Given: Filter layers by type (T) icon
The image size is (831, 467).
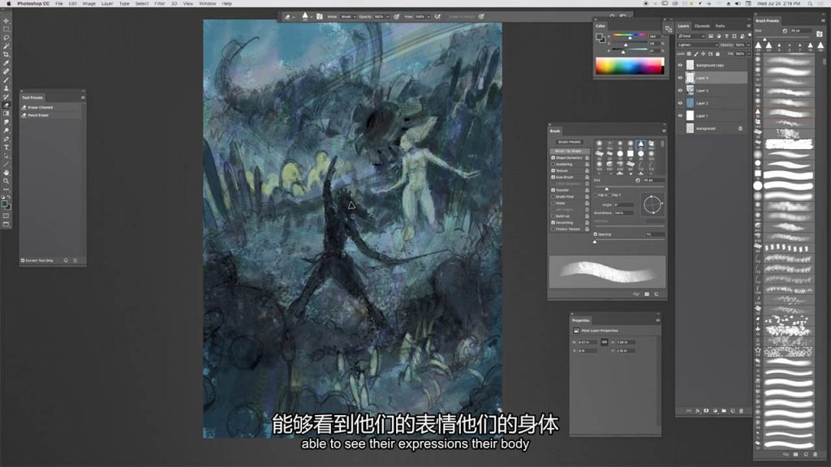Looking at the screenshot, I should tap(726, 36).
